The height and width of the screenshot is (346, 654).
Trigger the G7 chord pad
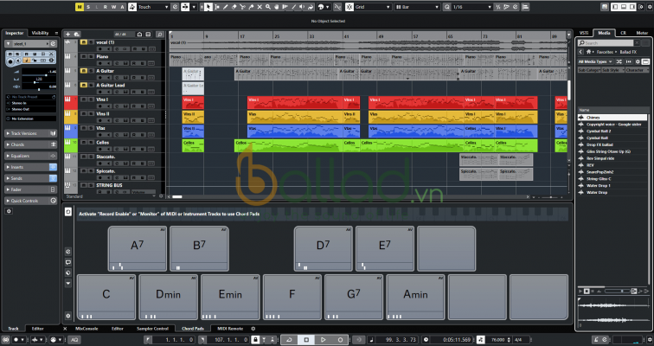[354, 297]
